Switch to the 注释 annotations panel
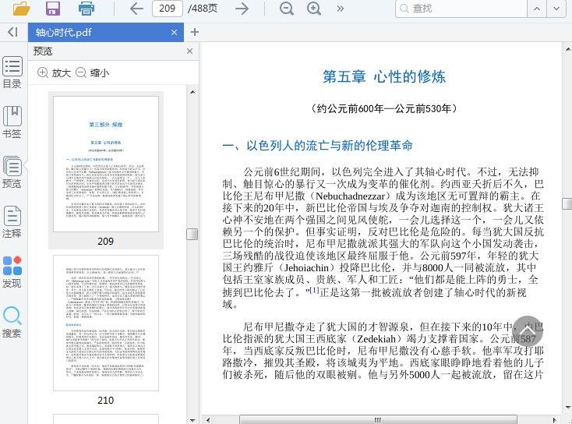The height and width of the screenshot is (424, 572). [12, 221]
